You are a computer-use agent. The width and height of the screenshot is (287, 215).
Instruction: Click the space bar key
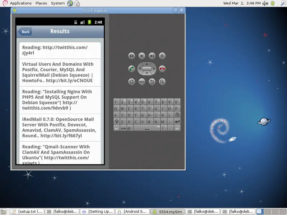(147, 128)
